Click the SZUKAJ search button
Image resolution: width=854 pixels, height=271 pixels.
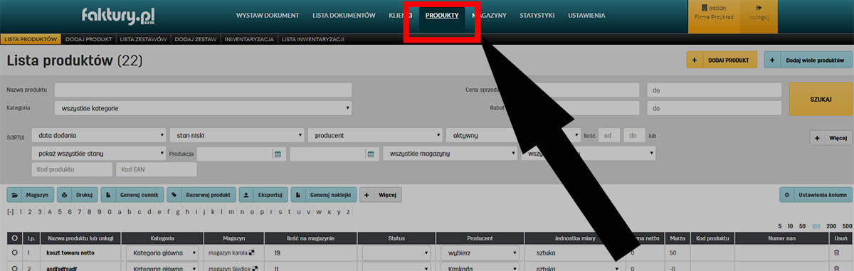pos(821,99)
